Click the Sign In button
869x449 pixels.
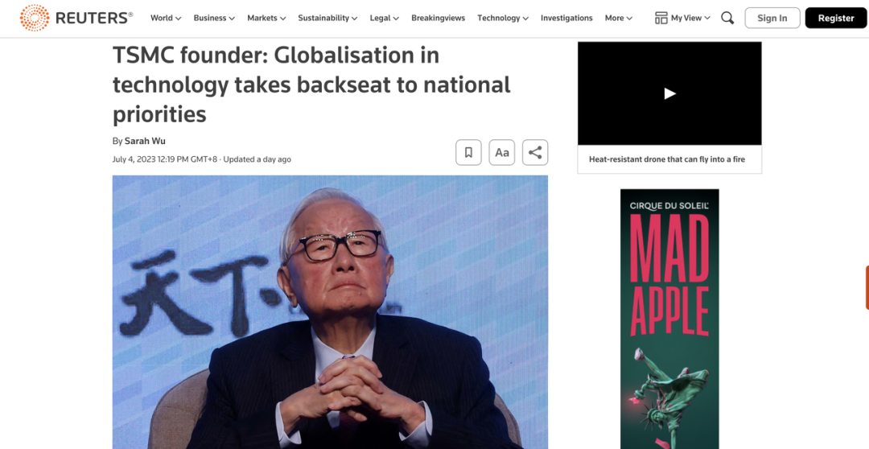click(x=772, y=18)
